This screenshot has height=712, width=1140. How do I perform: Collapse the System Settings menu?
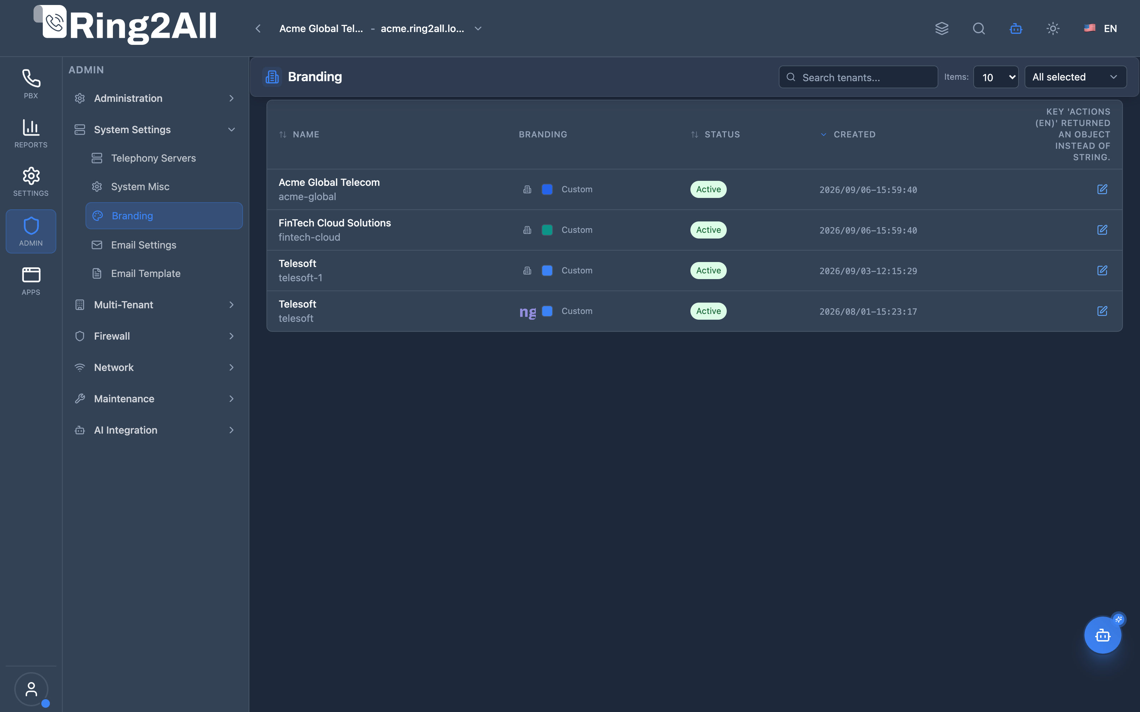coord(155,130)
